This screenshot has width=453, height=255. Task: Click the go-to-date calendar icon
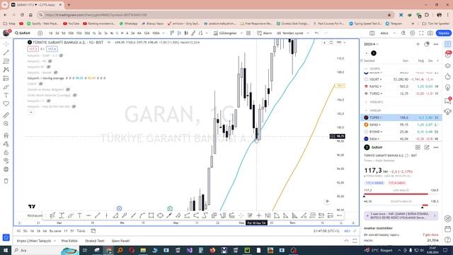(93, 231)
